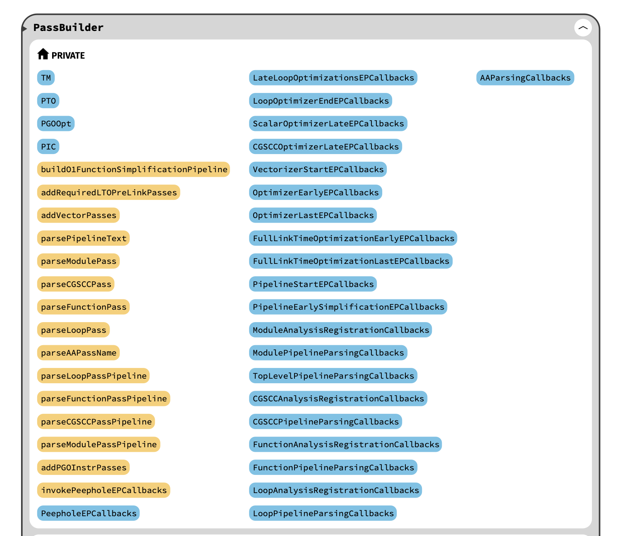The image size is (618, 536).
Task: Open the parseCGSCCPass method
Action: [x=76, y=284]
